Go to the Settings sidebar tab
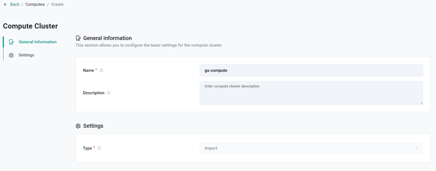Viewport: 436px width, 171px height. [26, 55]
